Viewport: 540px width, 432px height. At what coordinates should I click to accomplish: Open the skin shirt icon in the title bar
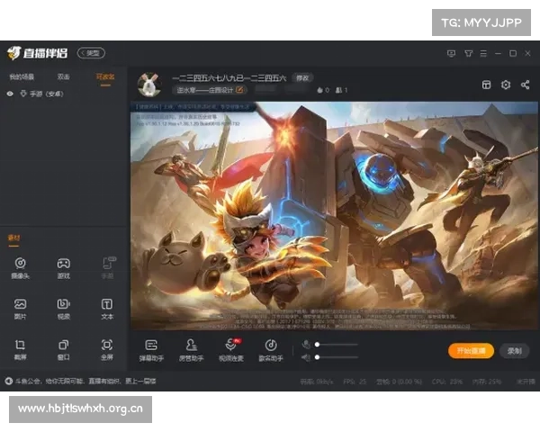468,53
